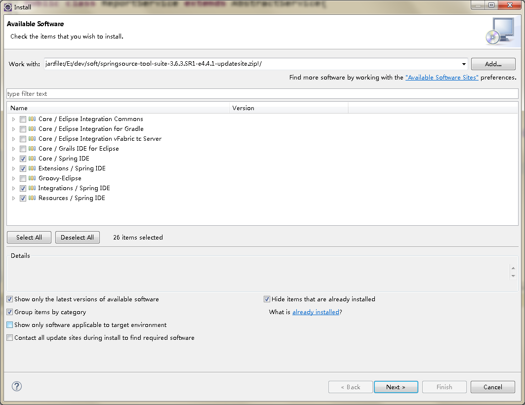The height and width of the screenshot is (405, 525).
Task: Expand Core / Spring IDE tree node
Action: (13, 159)
